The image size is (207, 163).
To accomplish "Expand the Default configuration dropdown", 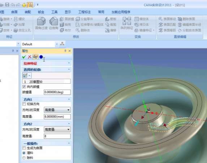I will tap(57, 44).
